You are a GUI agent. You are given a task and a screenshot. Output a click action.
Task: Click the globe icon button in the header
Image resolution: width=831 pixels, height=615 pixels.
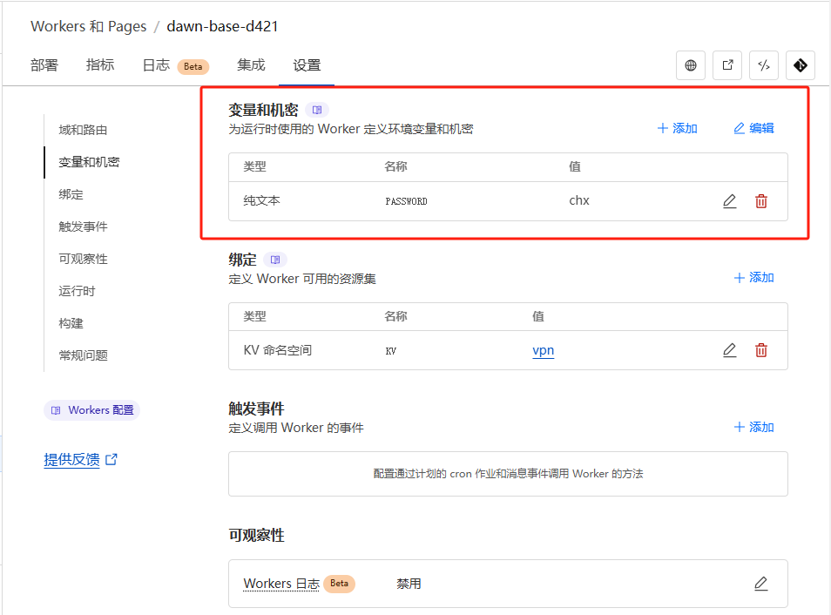(691, 65)
